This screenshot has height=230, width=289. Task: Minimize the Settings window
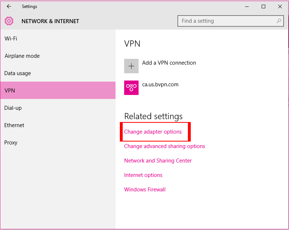coord(247,6)
